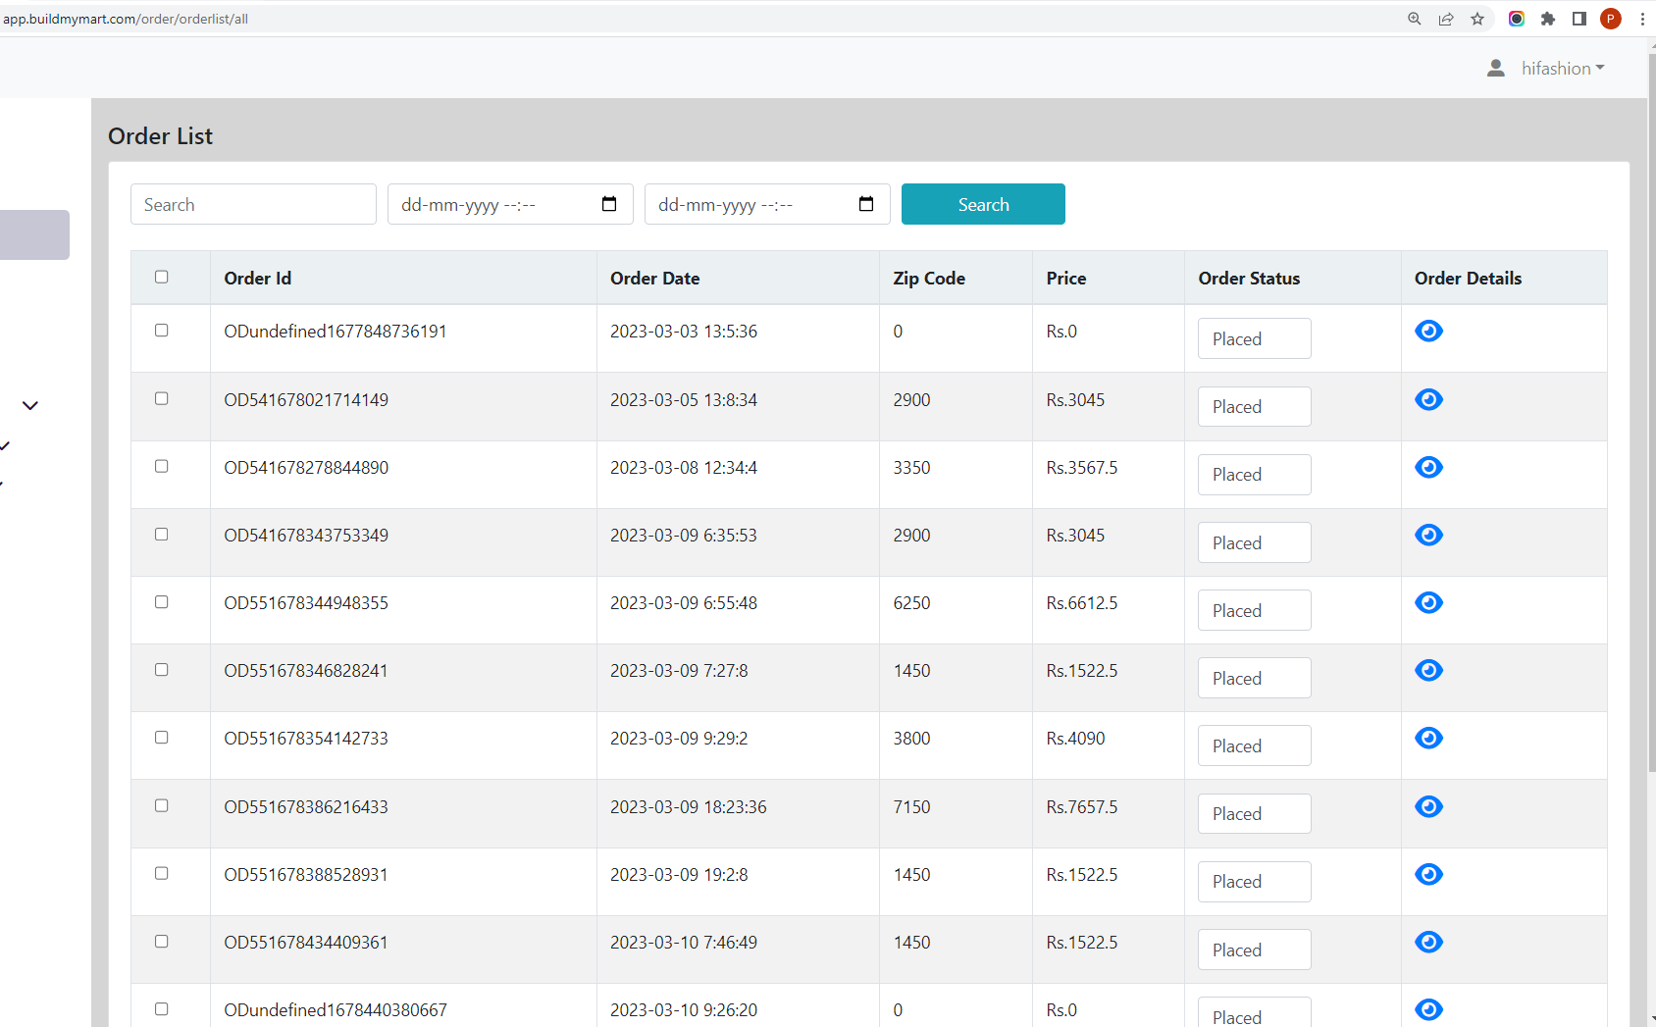View details for order OD551678344948355
Screen dimensions: 1656x1027
coord(1428,603)
